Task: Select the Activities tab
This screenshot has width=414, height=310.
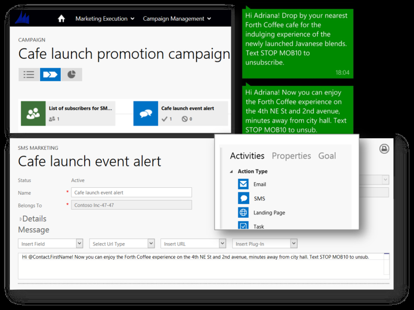Action: [247, 156]
